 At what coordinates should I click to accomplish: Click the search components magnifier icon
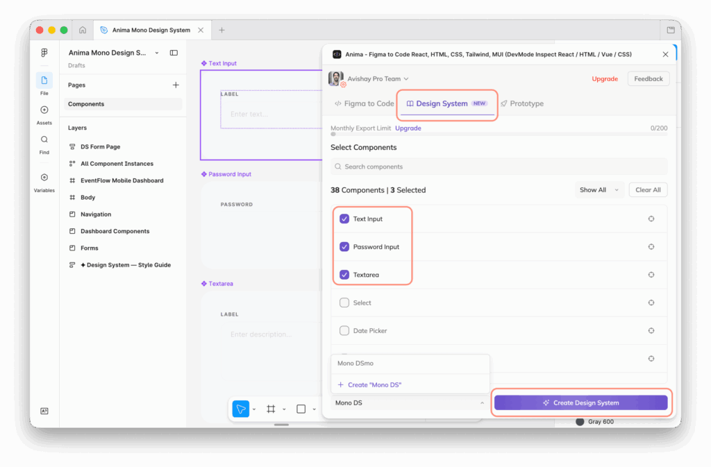pyautogui.click(x=337, y=167)
